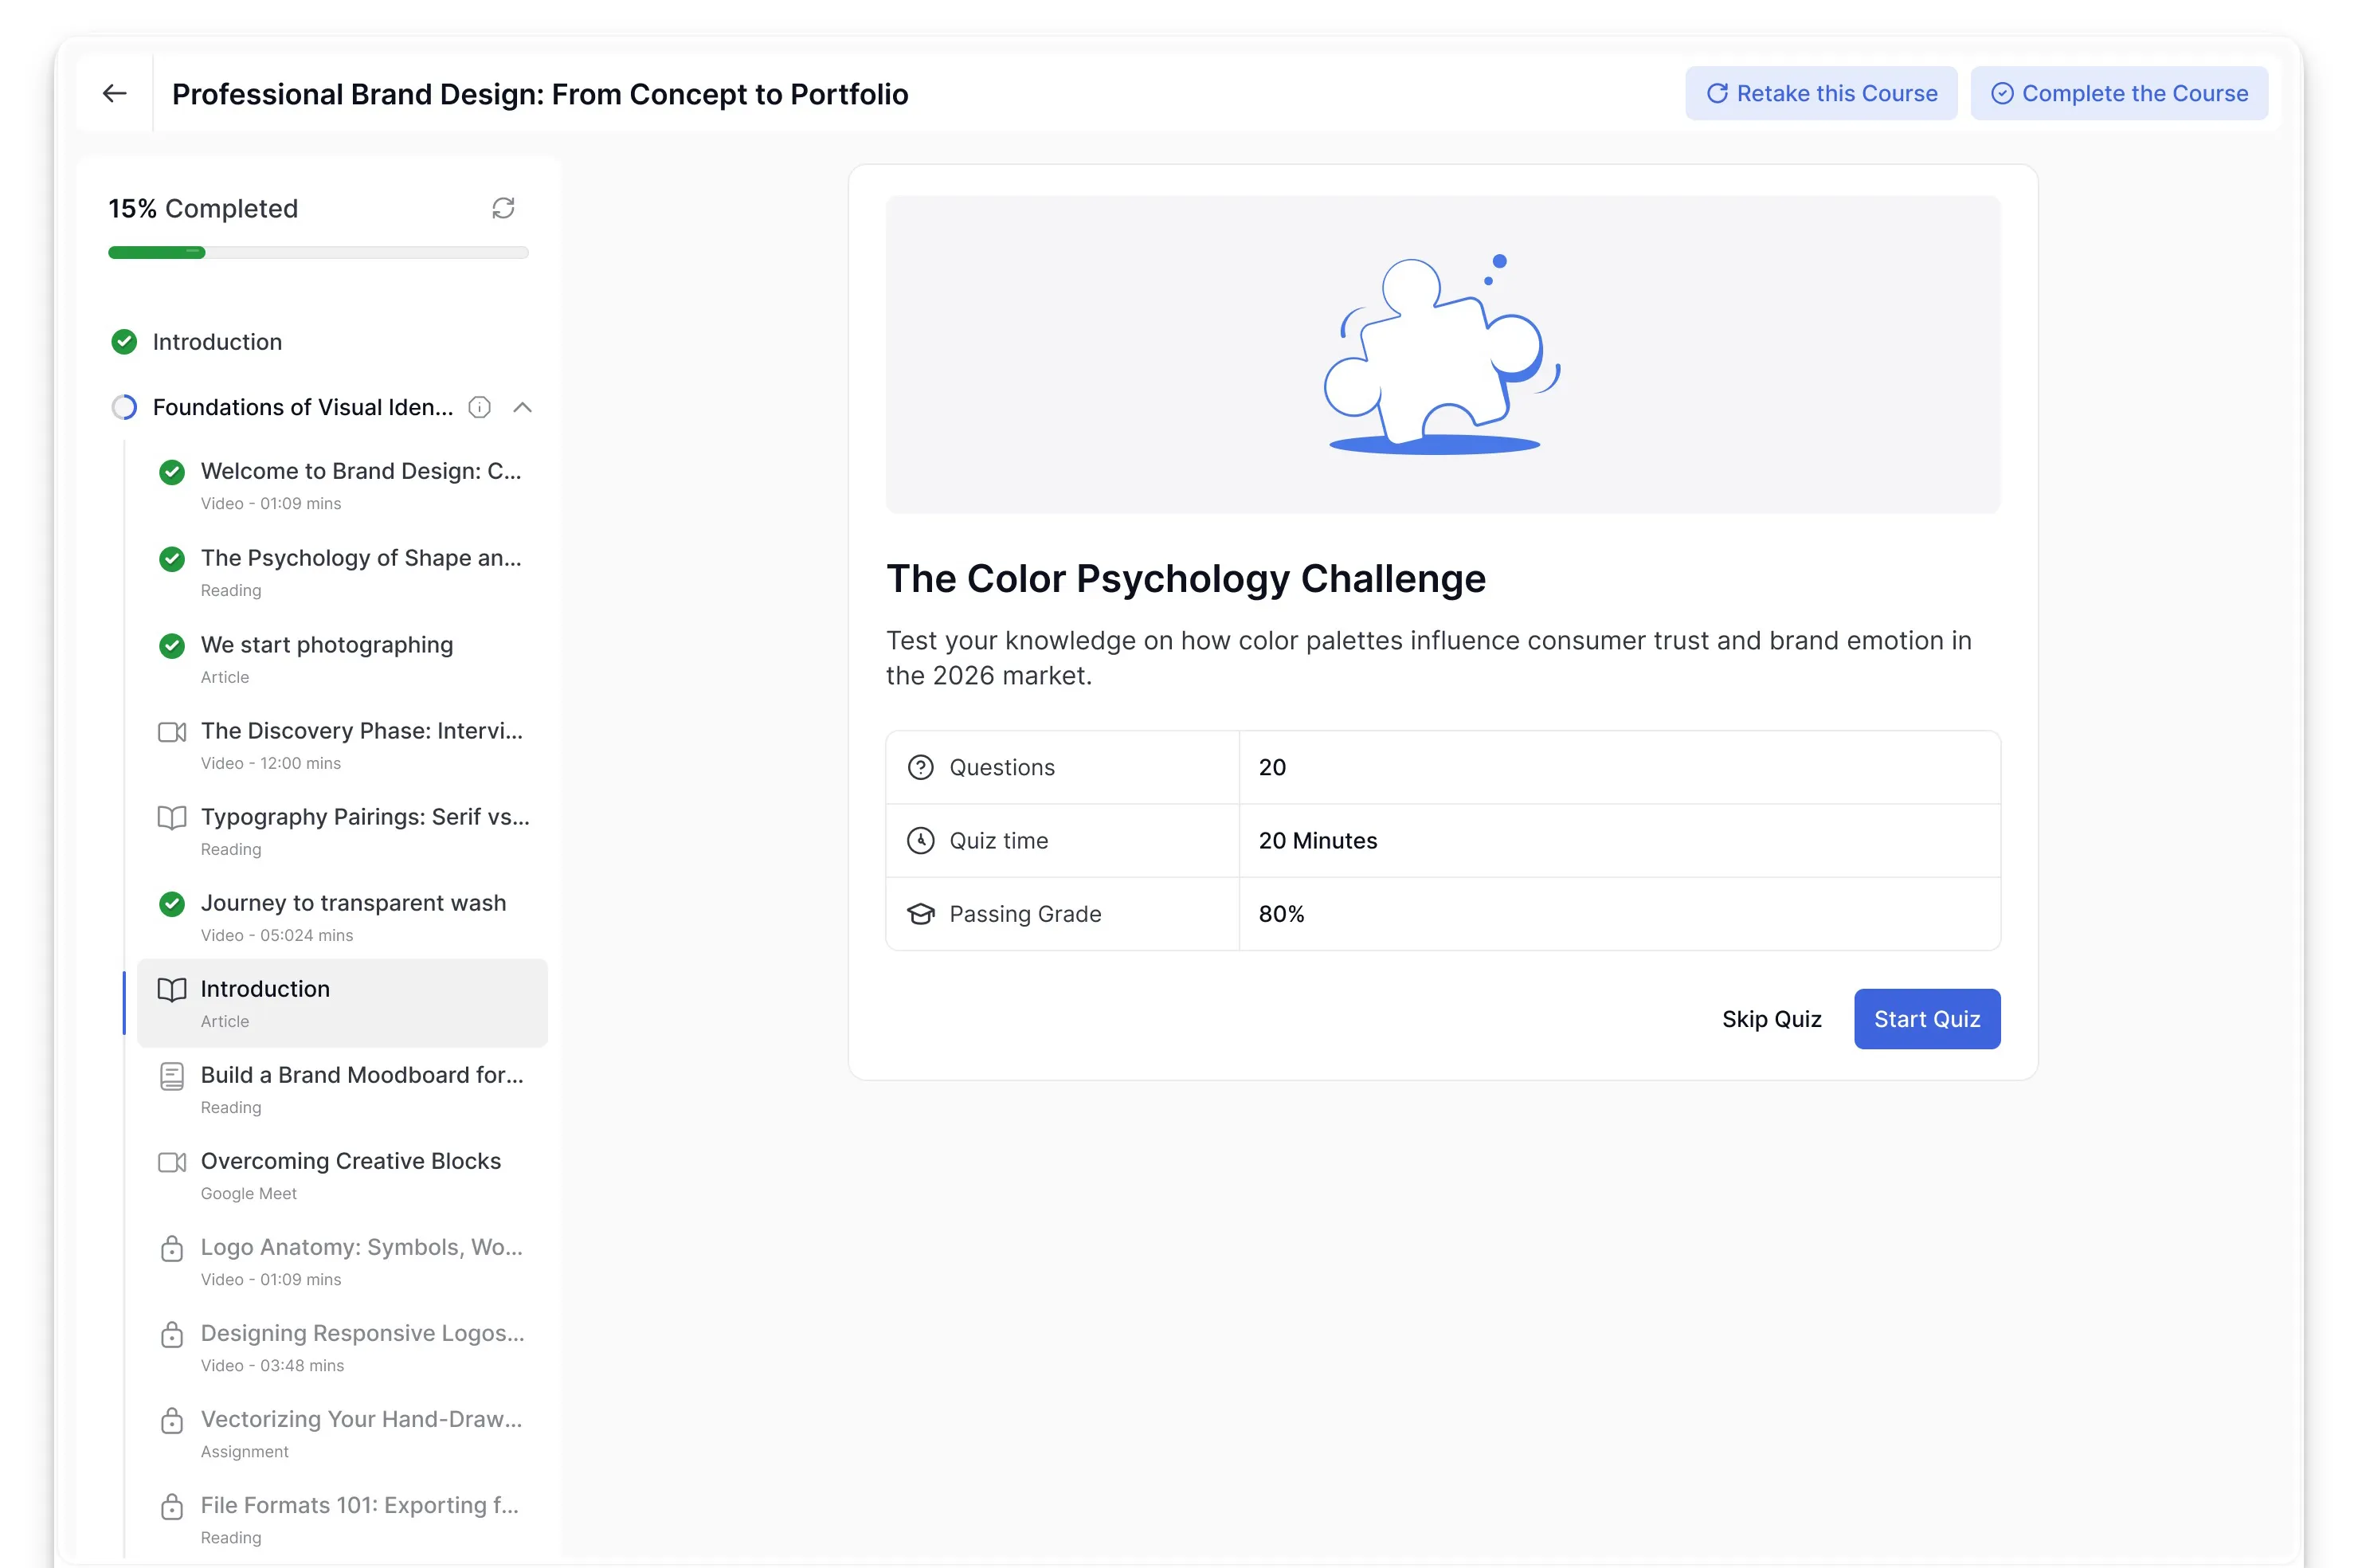2358x1568 pixels.
Task: Open Build a Brand Moodboard reading
Action: (x=342, y=1089)
